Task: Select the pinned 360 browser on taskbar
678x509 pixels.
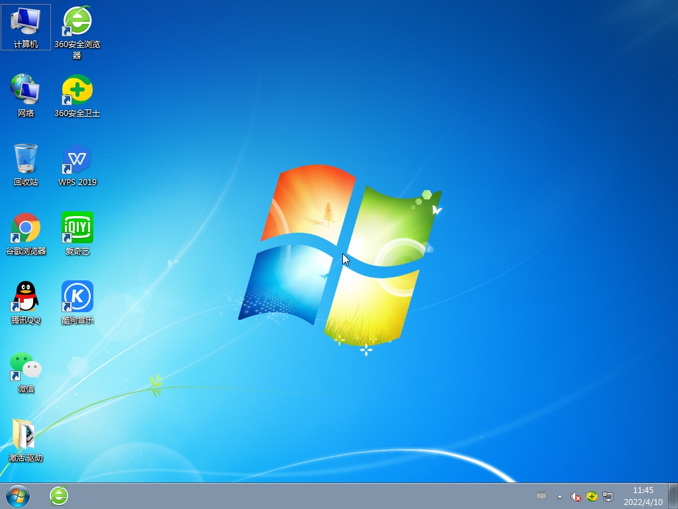Action: [58, 496]
